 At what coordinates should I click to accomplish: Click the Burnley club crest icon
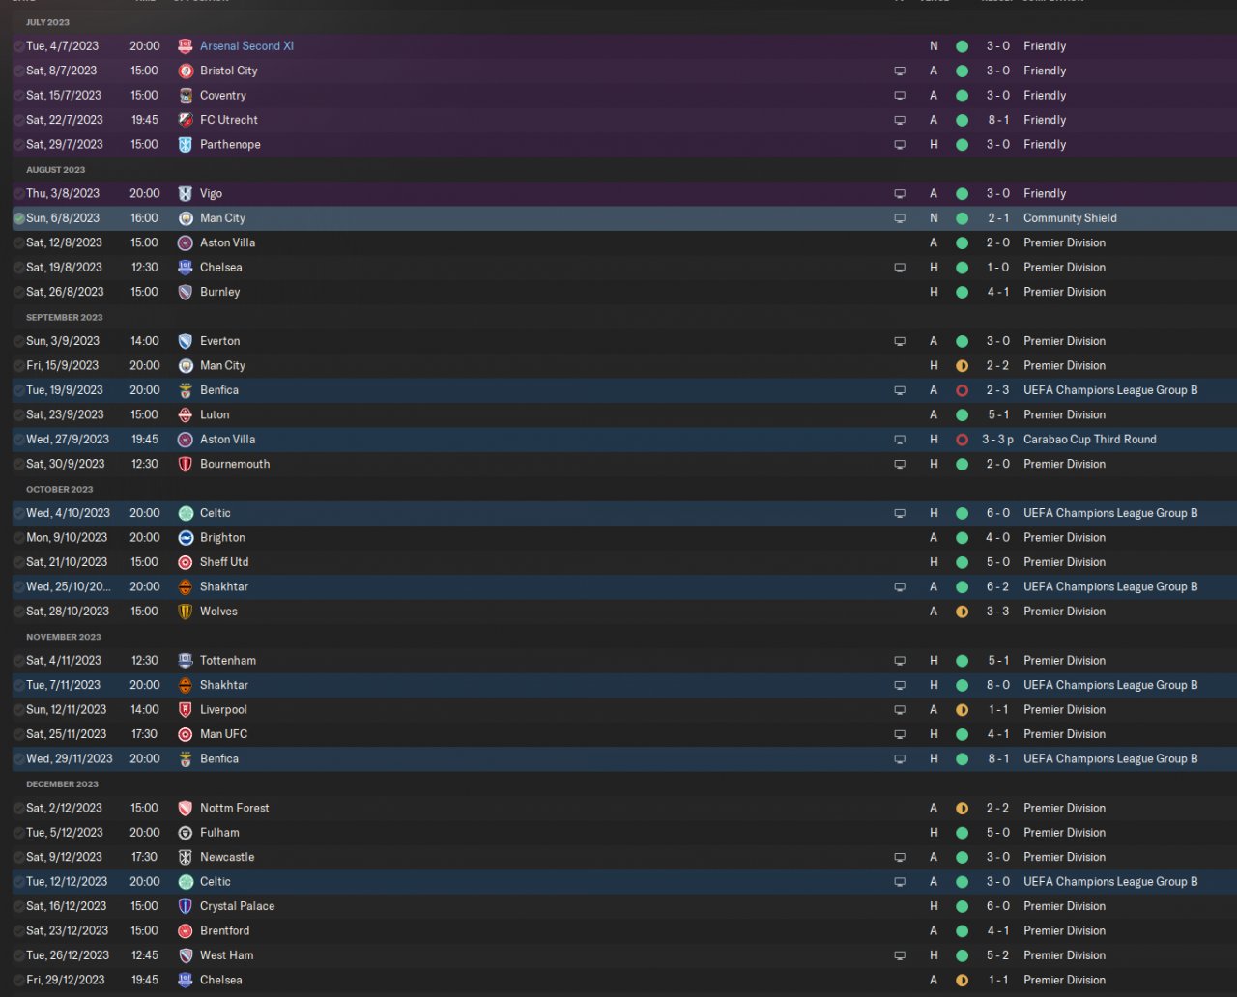pos(186,292)
